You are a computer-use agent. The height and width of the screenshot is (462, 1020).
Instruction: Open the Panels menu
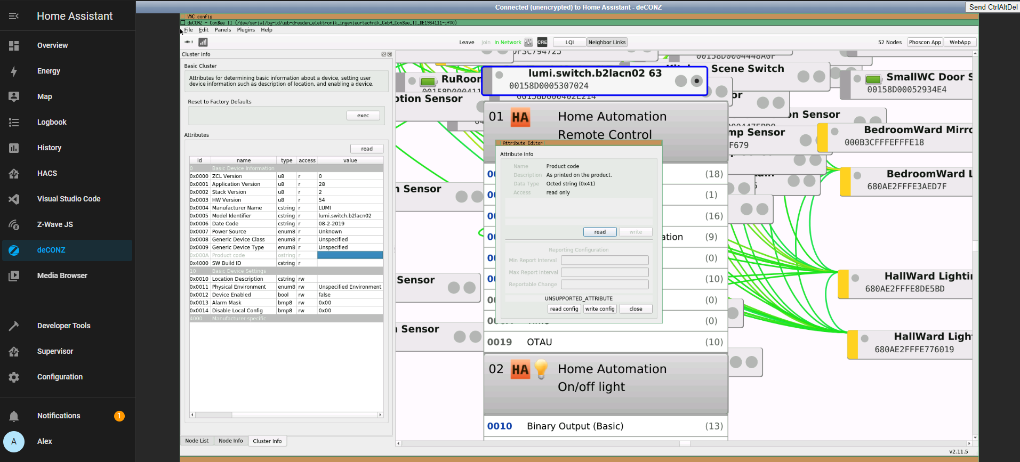click(x=223, y=30)
